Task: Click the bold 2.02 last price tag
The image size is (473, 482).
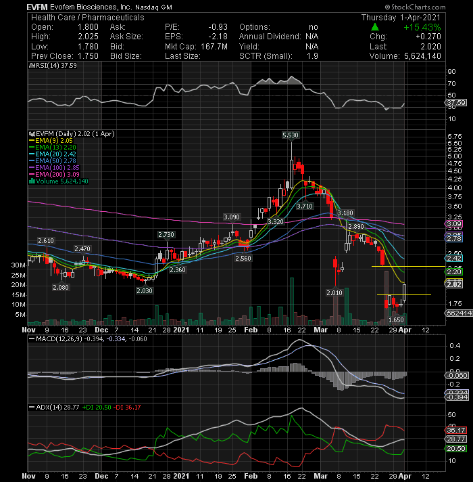Action: pos(454,284)
